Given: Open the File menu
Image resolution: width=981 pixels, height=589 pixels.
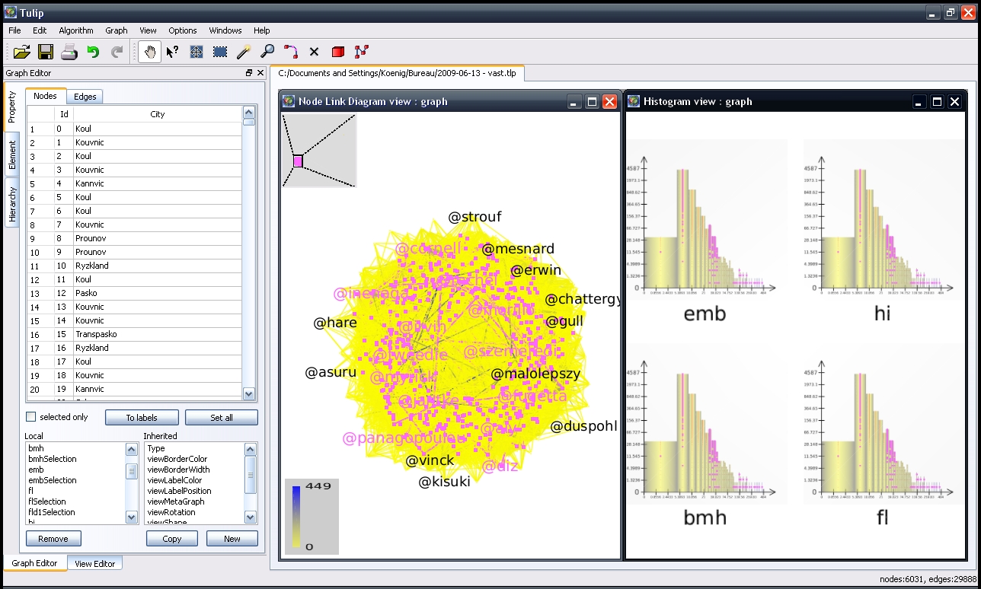Looking at the screenshot, I should coord(14,30).
